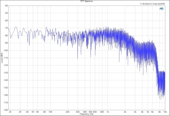This screenshot has width=170, height=116.
Task: Select the FFT Spectrum graph title
Action: [x=87, y=1]
